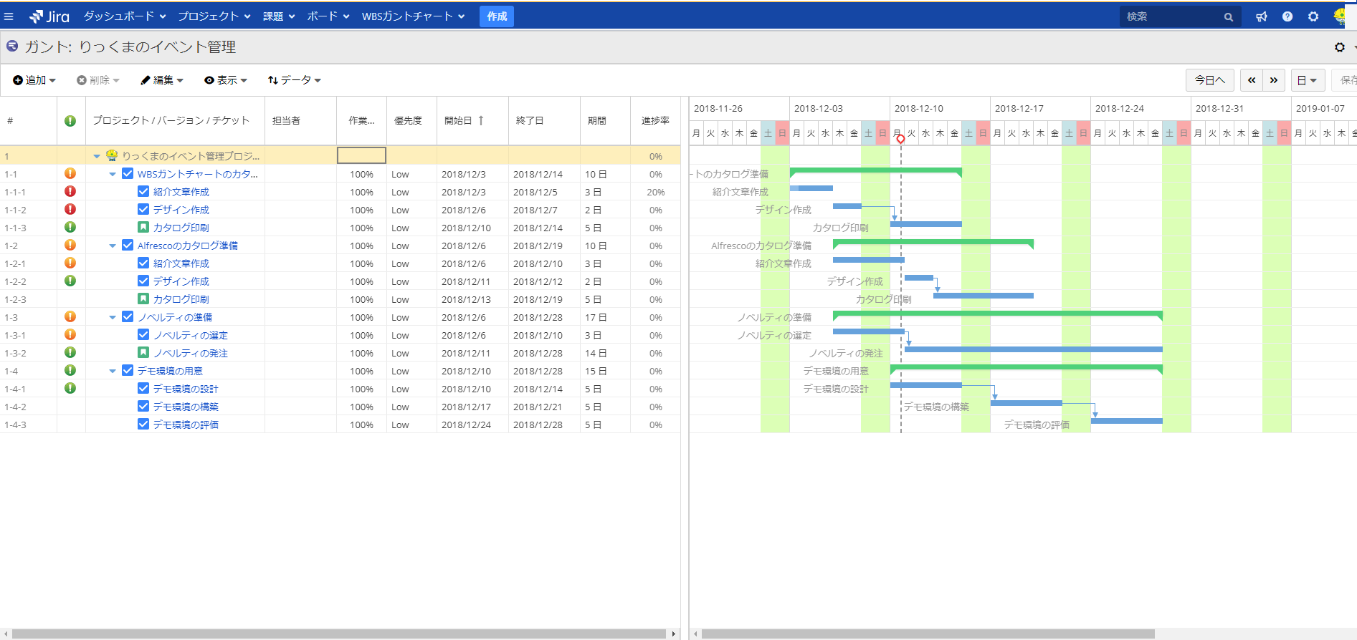Open the WBSガントチャート menu
Image resolution: width=1357 pixels, height=640 pixels.
[x=414, y=16]
